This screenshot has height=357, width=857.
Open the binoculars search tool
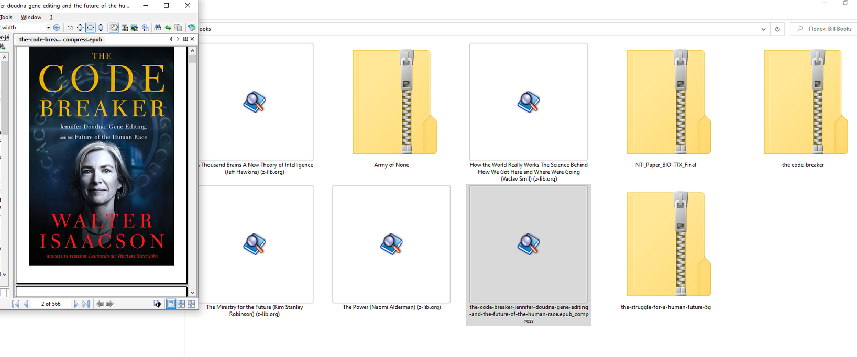pyautogui.click(x=158, y=28)
